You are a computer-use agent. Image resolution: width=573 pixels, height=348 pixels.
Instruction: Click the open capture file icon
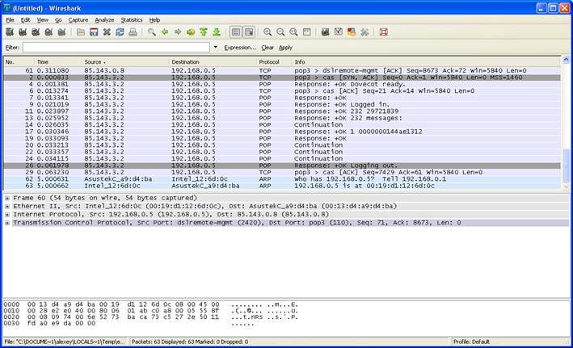tap(81, 32)
